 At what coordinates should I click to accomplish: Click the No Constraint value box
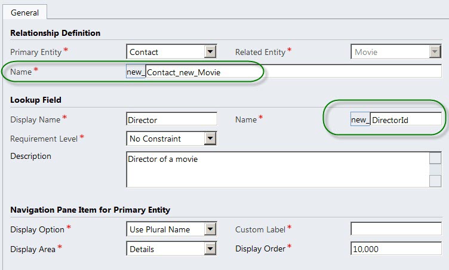[x=166, y=139]
